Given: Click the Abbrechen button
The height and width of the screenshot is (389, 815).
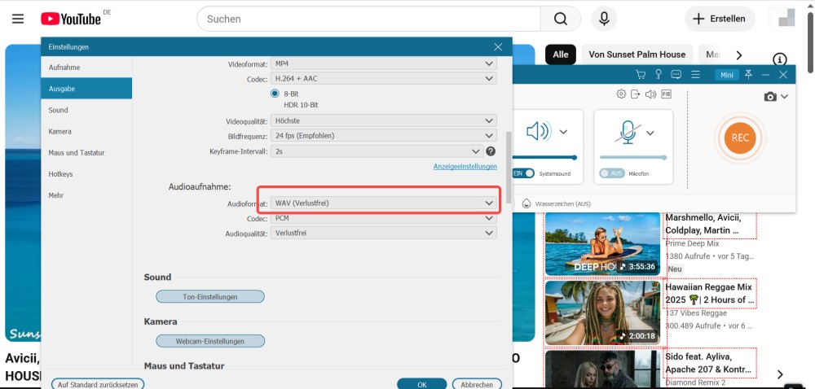Looking at the screenshot, I should tap(477, 384).
